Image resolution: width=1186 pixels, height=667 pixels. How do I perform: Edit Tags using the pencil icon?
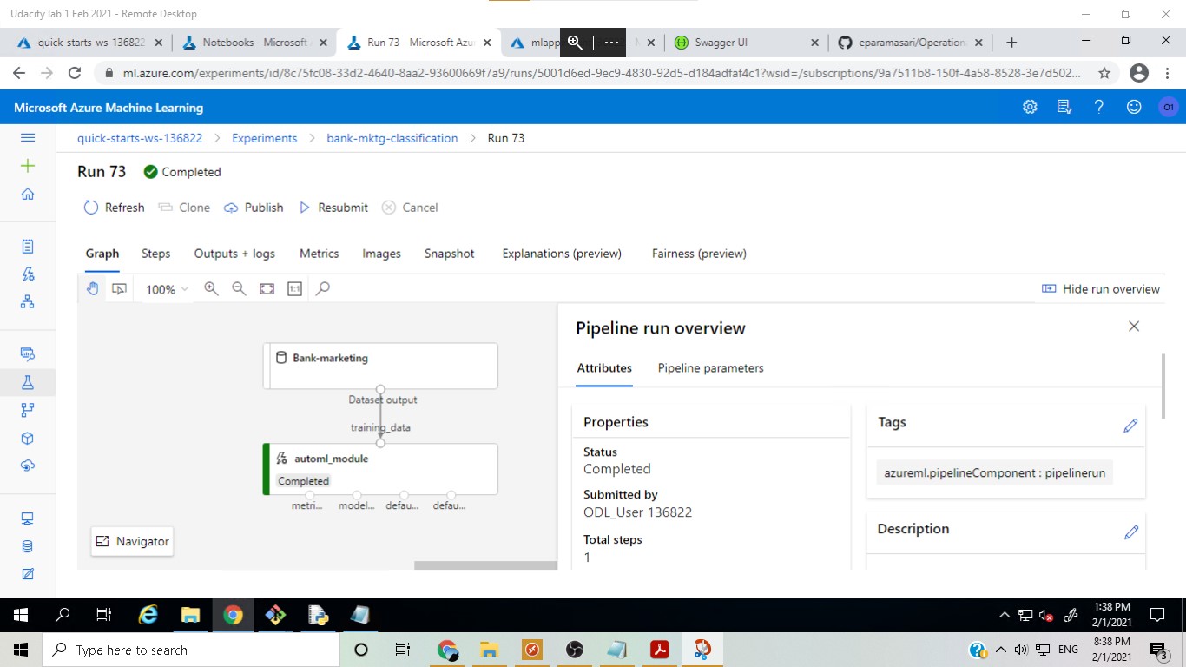1130,426
